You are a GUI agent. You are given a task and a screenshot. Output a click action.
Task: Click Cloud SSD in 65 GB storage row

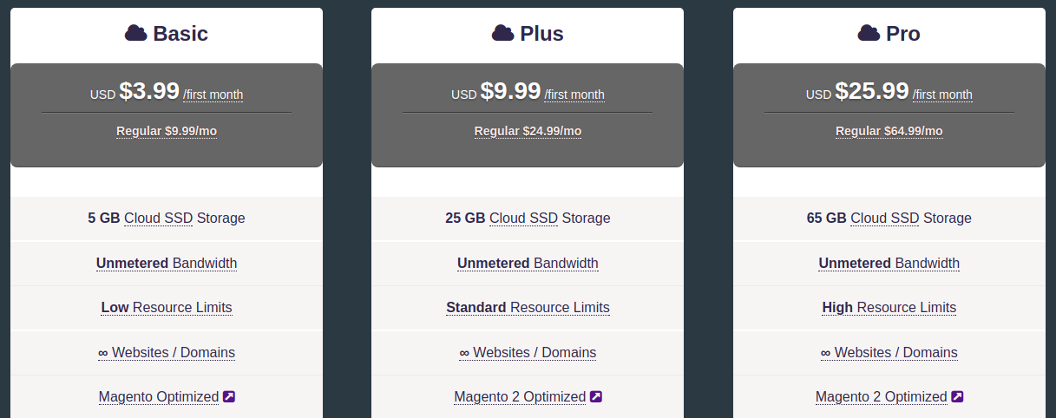pyautogui.click(x=885, y=219)
